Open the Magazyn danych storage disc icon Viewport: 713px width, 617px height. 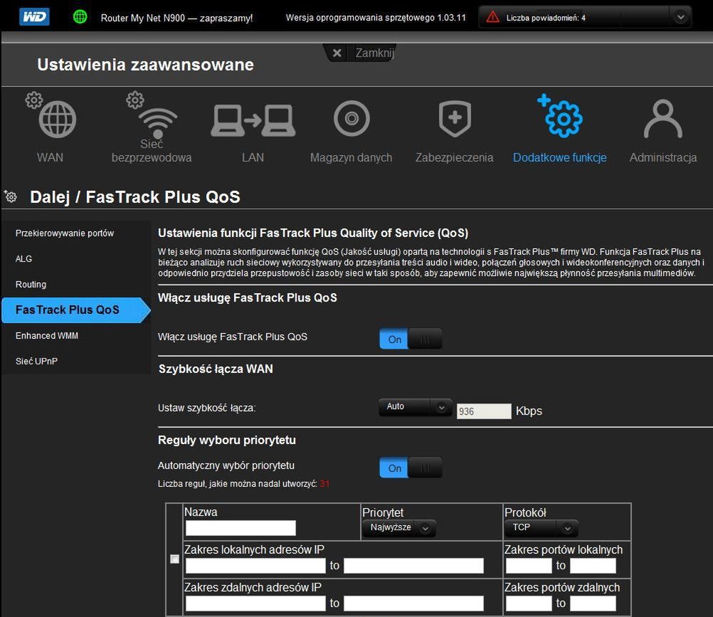coord(352,119)
